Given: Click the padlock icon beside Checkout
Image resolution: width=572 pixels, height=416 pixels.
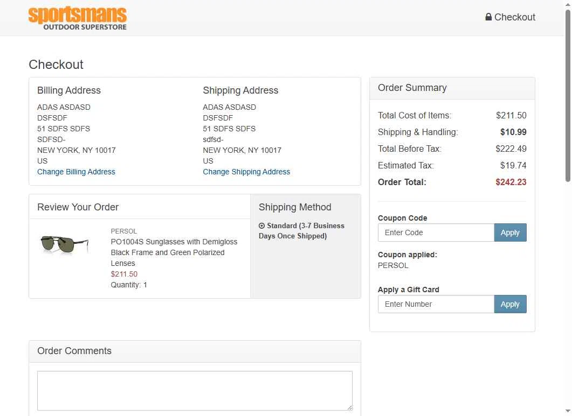Looking at the screenshot, I should (x=488, y=17).
